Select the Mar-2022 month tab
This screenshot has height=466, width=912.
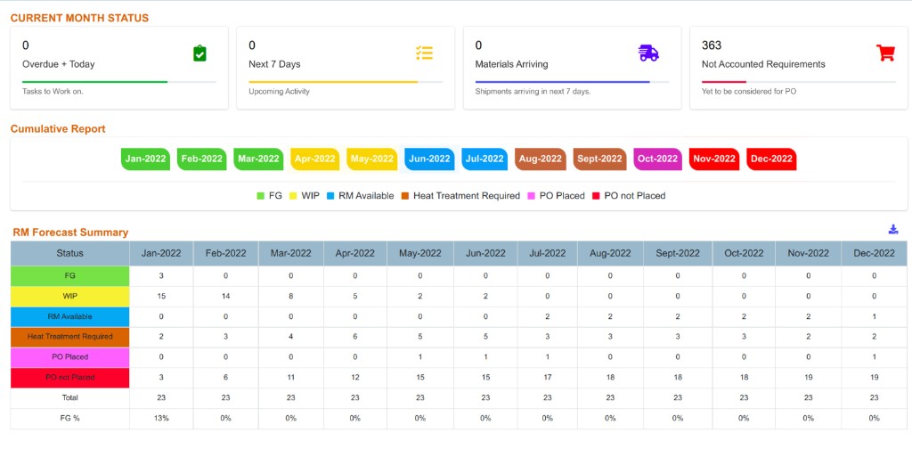coord(258,159)
